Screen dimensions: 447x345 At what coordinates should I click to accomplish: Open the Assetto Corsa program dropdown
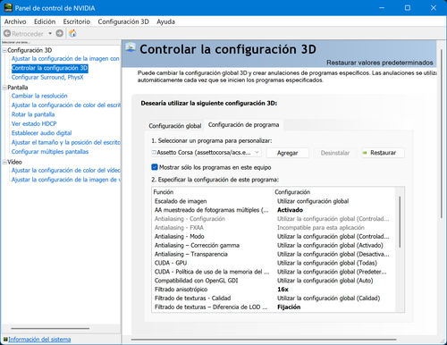point(207,153)
